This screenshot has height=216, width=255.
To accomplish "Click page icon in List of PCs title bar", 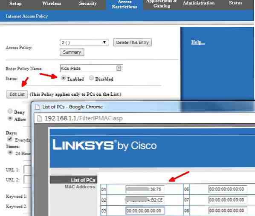I will [38, 107].
